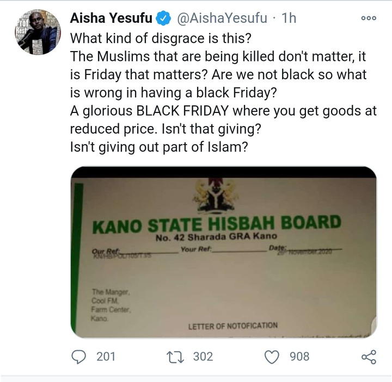392x382 pixels.
Task: Open the share icon for this tweet
Action: [x=369, y=356]
